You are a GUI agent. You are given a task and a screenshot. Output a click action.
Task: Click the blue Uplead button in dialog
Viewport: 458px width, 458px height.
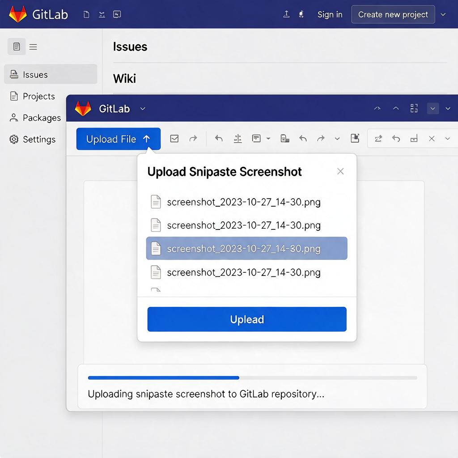click(247, 319)
